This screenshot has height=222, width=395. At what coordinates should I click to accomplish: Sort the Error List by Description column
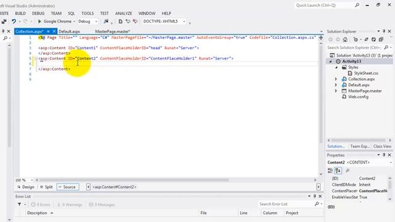point(112,213)
